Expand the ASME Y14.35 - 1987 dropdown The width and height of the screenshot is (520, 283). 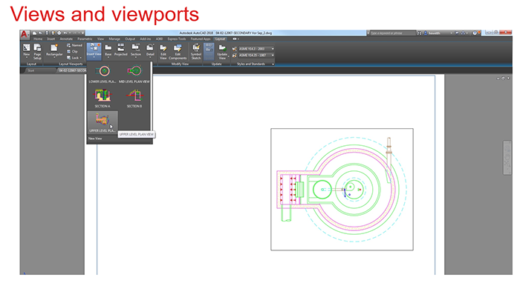click(256, 56)
